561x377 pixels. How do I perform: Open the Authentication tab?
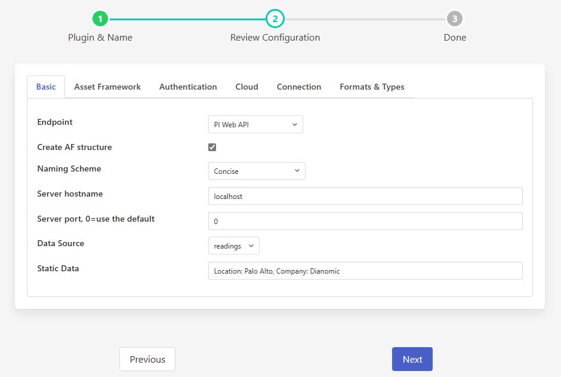click(188, 87)
